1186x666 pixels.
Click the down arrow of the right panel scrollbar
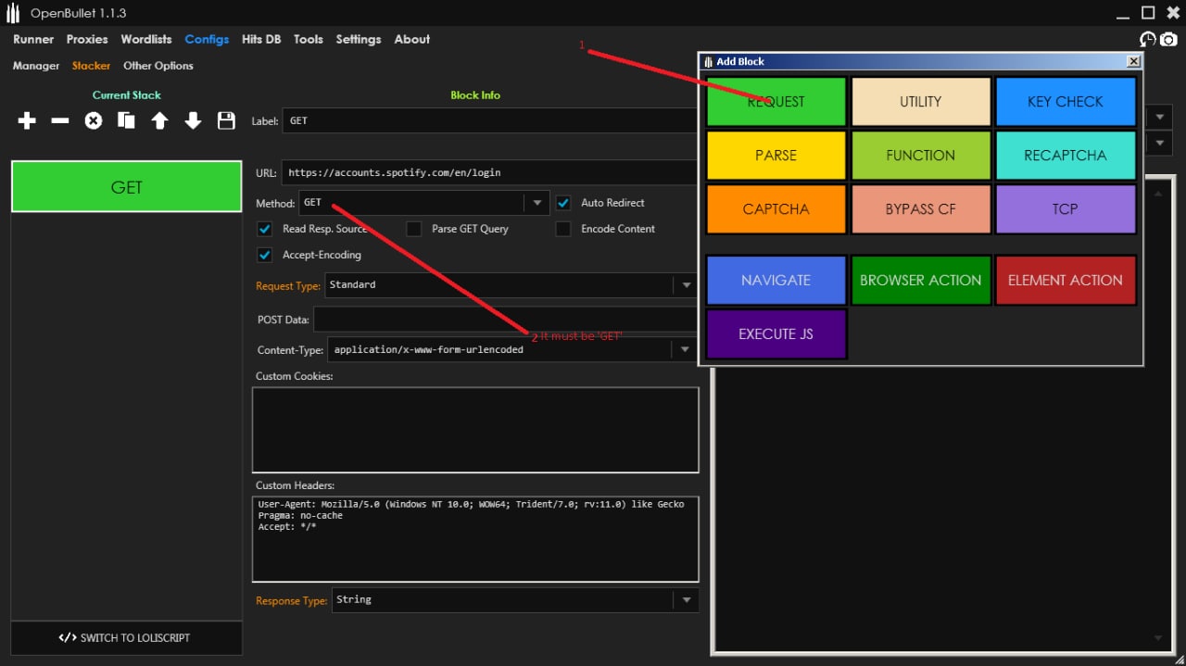tap(1158, 638)
